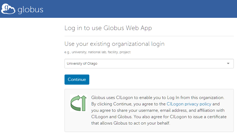This screenshot has width=237, height=136.
Task: Expand the organization dropdown arrow
Action: click(228, 64)
